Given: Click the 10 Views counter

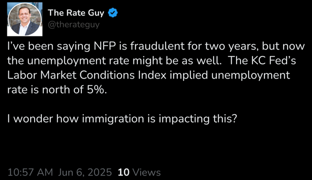Looking at the screenshot, I should pyautogui.click(x=139, y=172).
